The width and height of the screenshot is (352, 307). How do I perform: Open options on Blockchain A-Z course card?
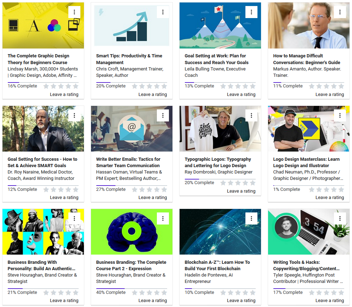coord(251,218)
